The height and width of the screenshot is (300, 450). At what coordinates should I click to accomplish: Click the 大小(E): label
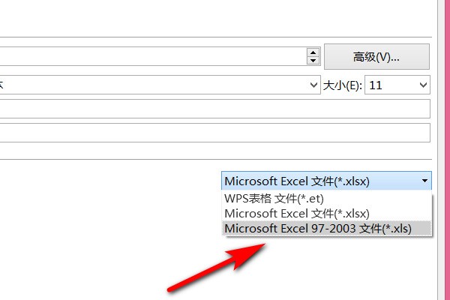click(x=343, y=86)
